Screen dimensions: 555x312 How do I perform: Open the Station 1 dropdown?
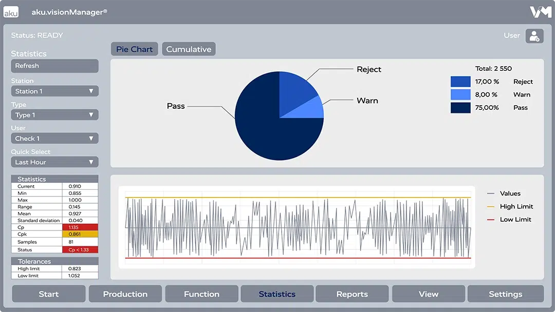[x=54, y=91]
